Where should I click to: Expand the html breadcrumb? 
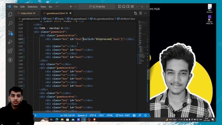[48, 19]
